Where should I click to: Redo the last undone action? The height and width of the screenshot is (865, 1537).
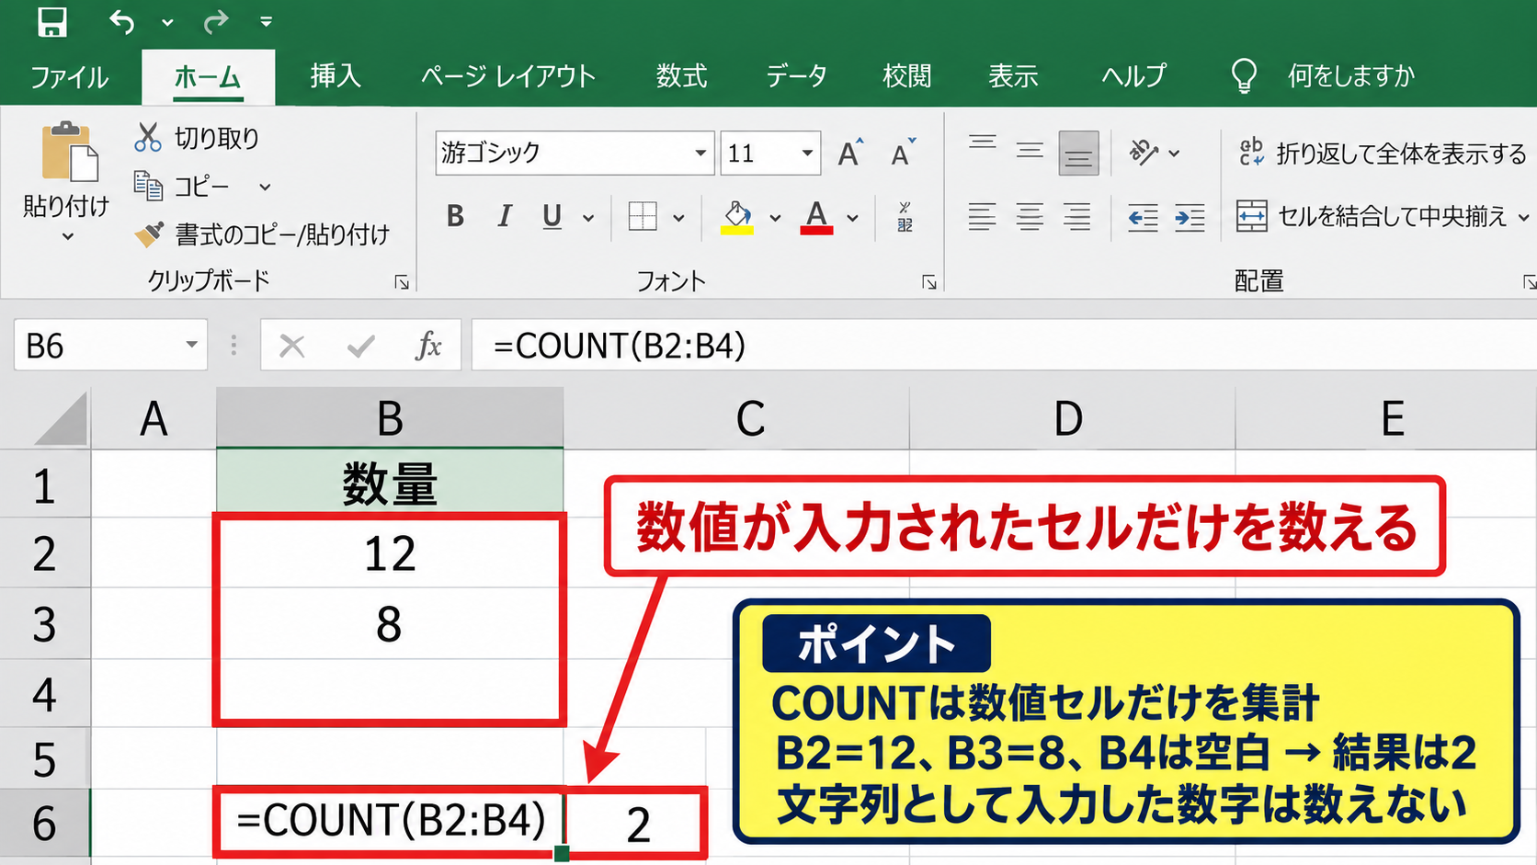(216, 21)
